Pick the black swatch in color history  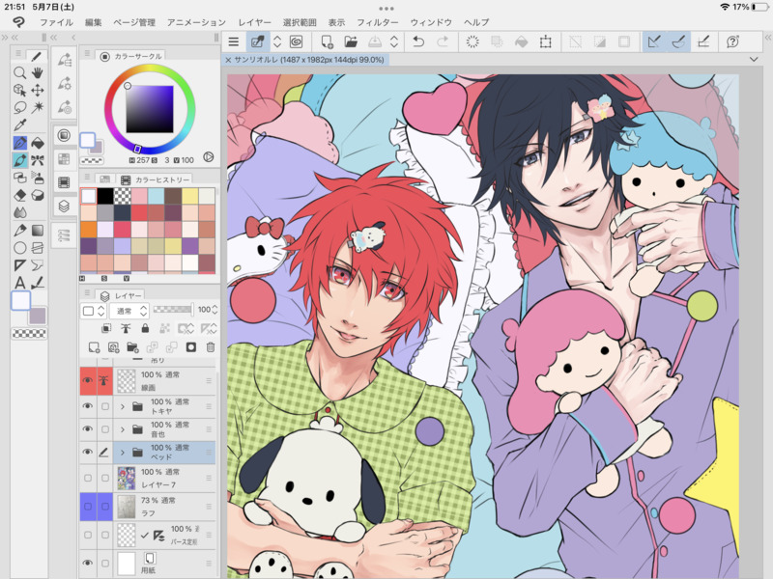(x=105, y=196)
